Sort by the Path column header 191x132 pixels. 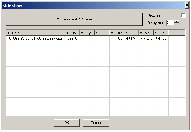36,33
